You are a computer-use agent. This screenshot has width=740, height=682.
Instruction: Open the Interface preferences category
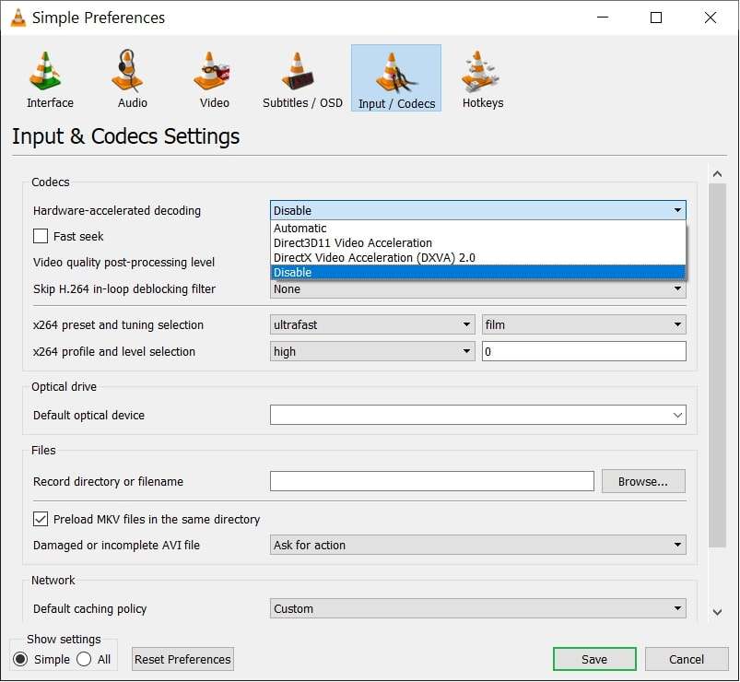(50, 79)
